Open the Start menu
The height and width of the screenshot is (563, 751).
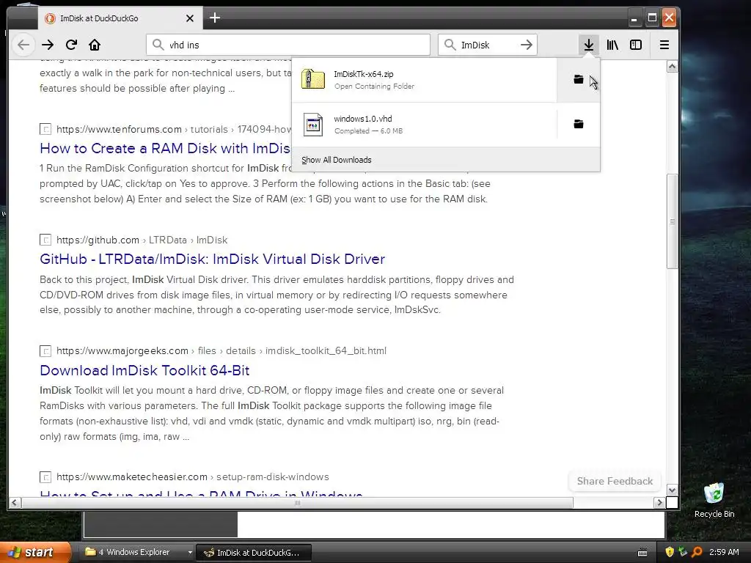[x=35, y=553]
